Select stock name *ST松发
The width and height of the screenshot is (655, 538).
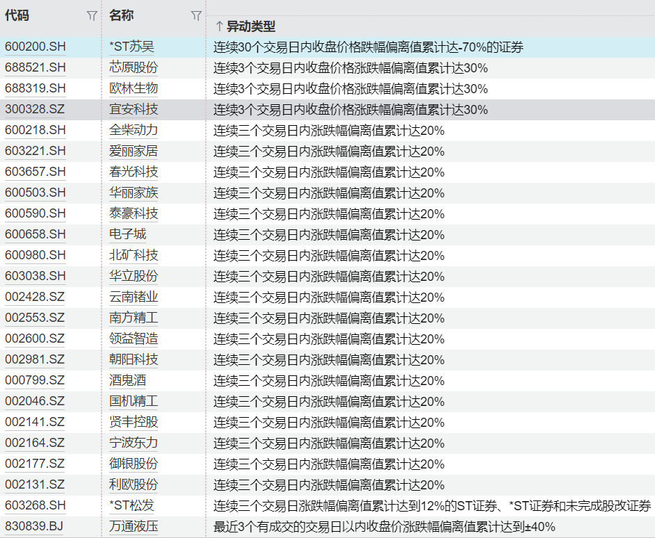(131, 505)
